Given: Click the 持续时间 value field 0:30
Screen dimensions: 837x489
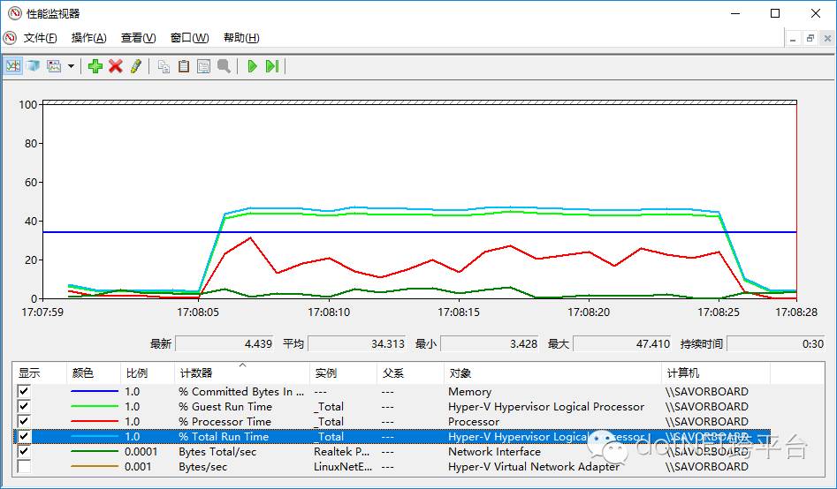Looking at the screenshot, I should click(776, 344).
